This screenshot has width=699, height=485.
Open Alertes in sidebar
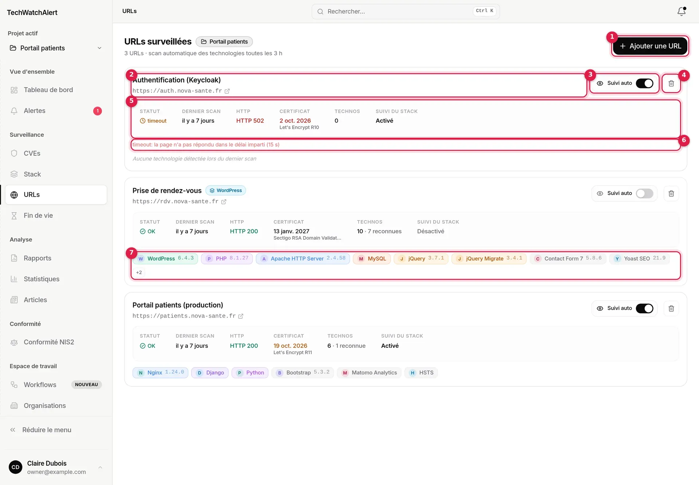pyautogui.click(x=56, y=111)
